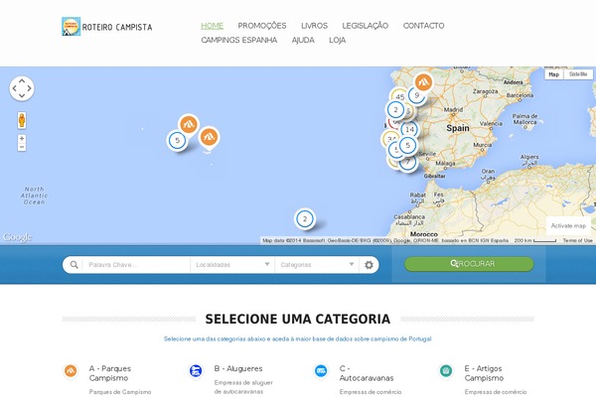The height and width of the screenshot is (397, 596).
Task: Zoom in with the map plus button
Action: 22,138
